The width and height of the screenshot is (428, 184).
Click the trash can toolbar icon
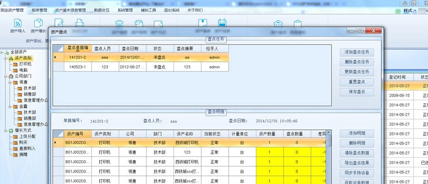[x=119, y=24]
